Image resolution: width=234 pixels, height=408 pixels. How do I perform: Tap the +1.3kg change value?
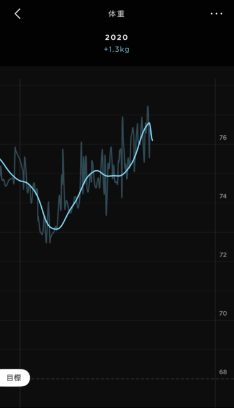(x=116, y=49)
